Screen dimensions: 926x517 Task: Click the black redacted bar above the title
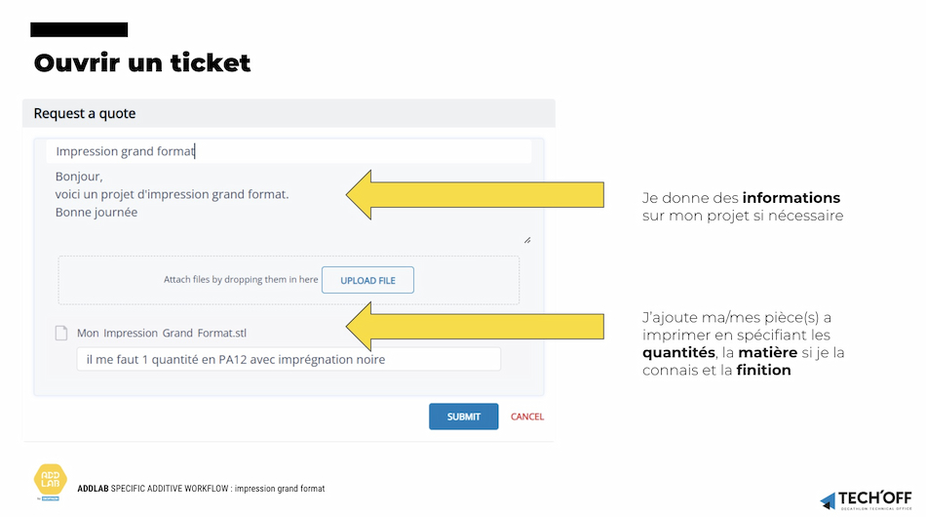[79, 29]
